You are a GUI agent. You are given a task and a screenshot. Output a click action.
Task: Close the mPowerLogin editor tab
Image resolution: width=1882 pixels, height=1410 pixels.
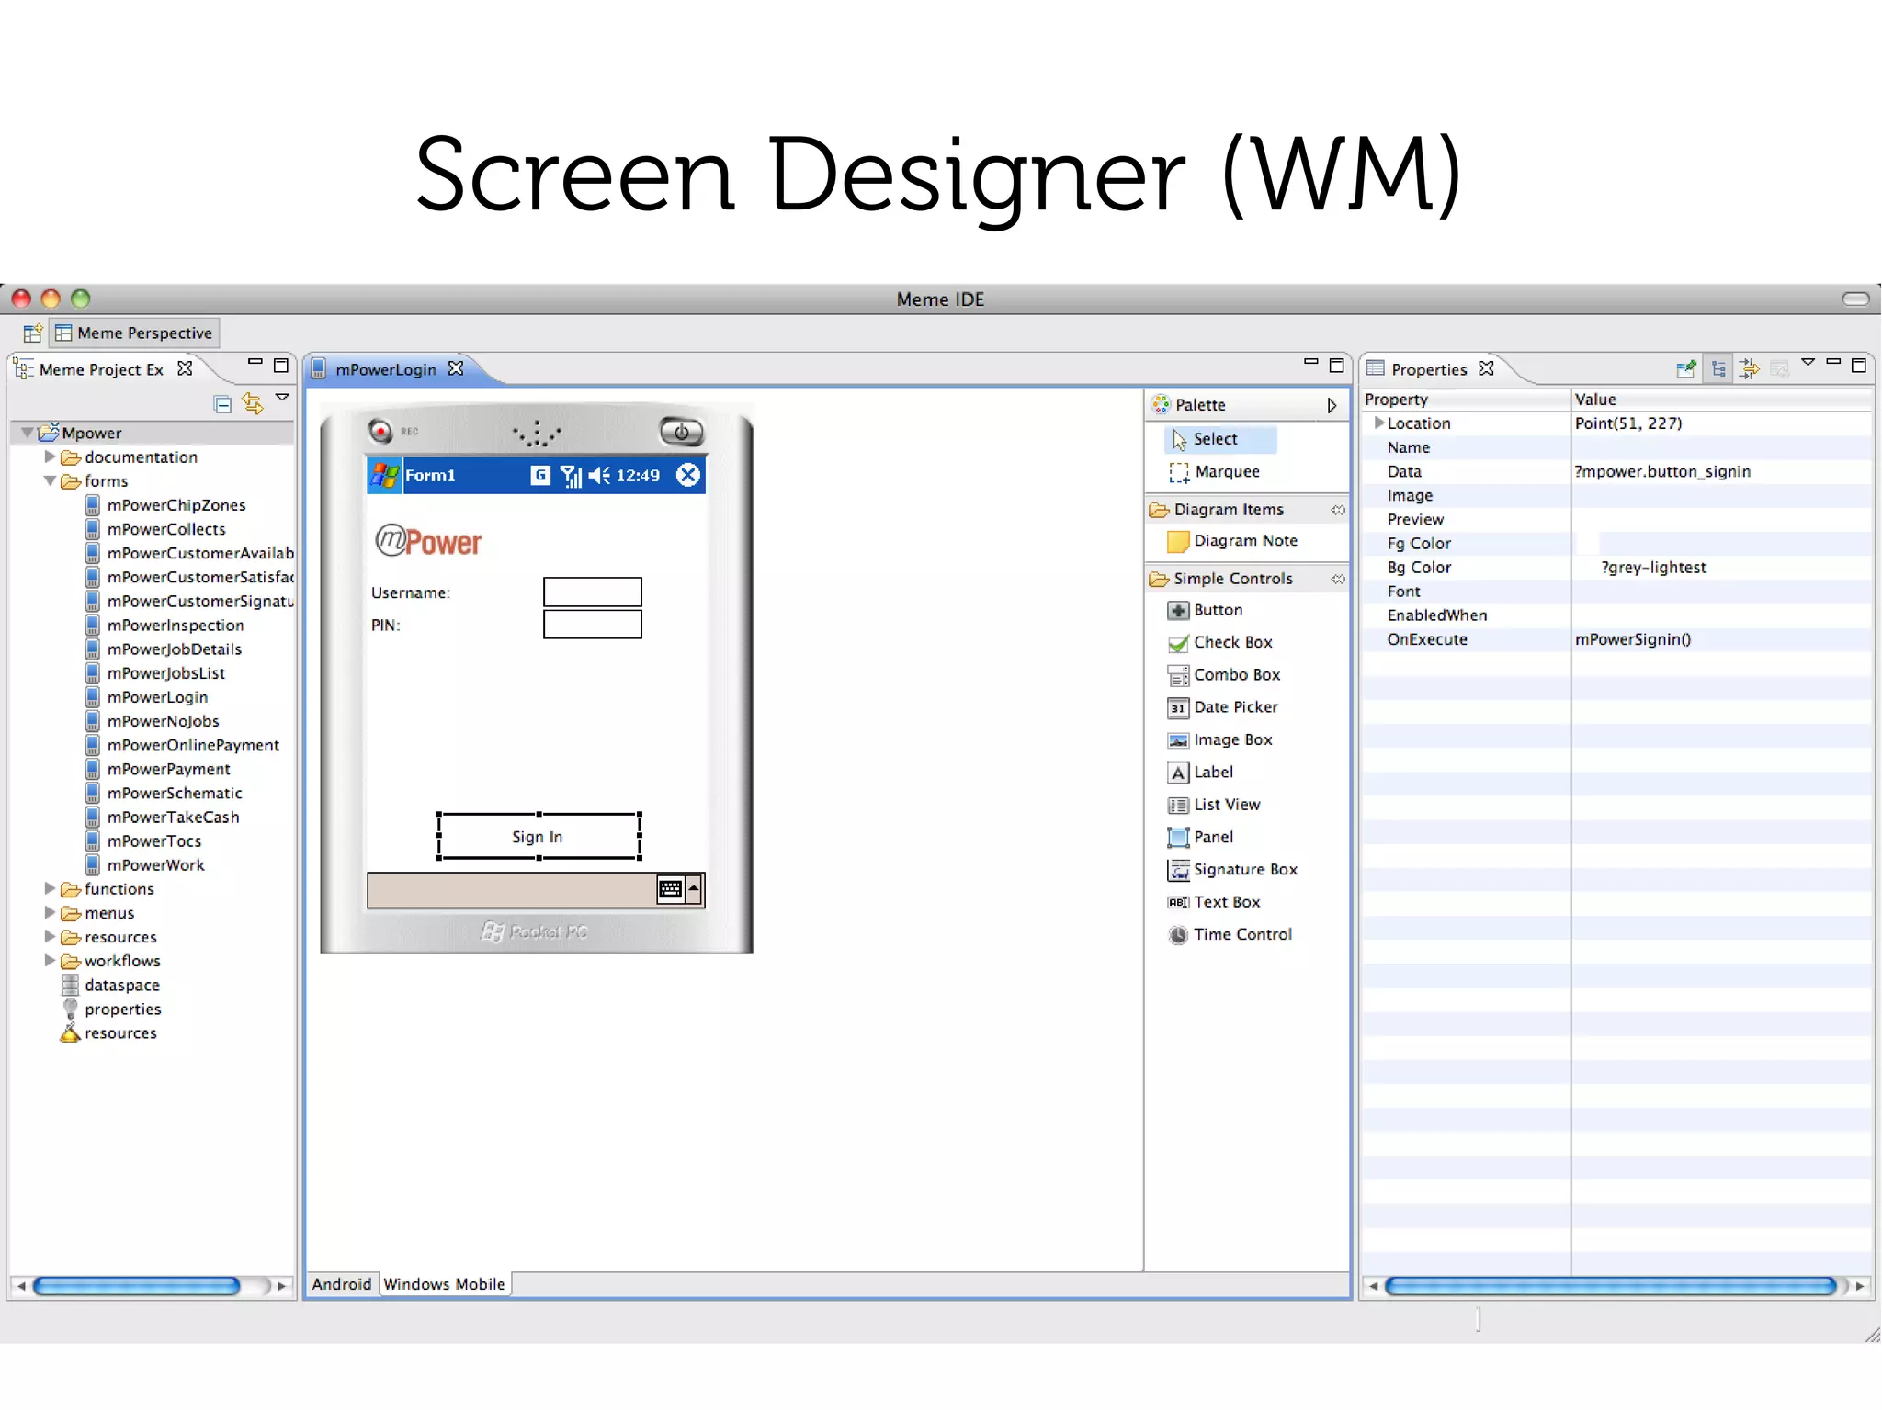pos(456,368)
